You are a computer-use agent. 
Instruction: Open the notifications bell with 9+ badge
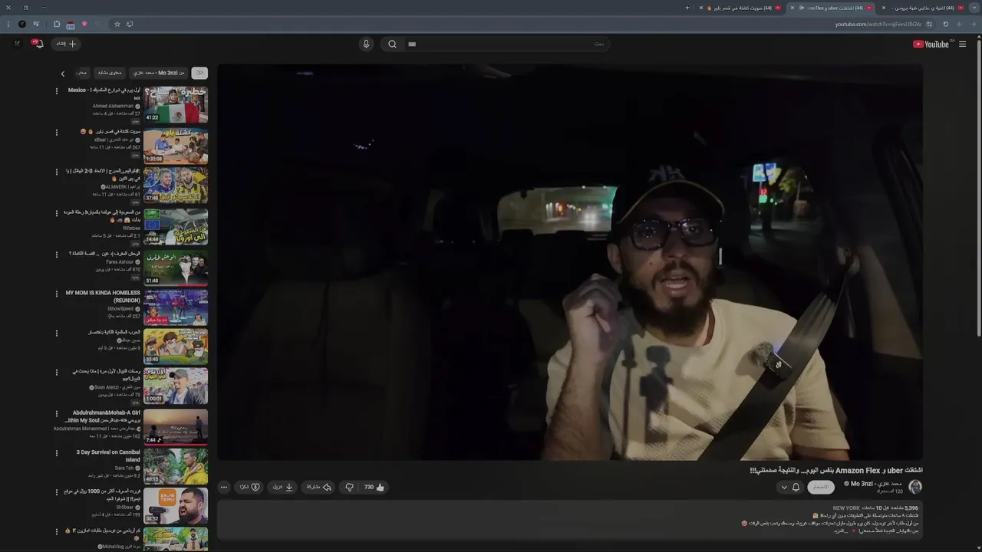tap(38, 44)
